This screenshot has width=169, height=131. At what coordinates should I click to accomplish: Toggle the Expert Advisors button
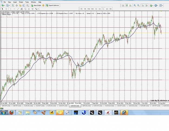click(52, 5)
